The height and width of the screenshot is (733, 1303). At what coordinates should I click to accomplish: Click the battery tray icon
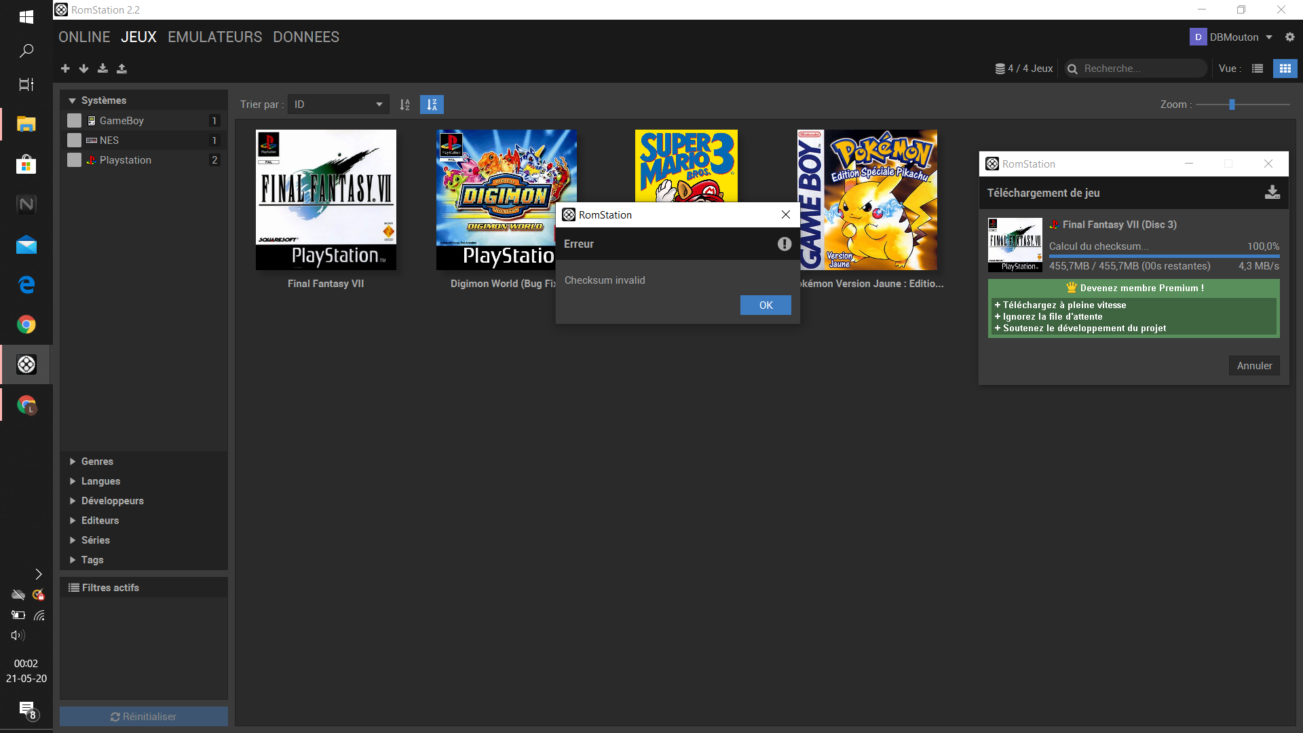point(18,616)
